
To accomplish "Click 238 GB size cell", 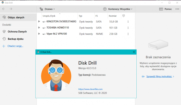I will pos(113,34).
